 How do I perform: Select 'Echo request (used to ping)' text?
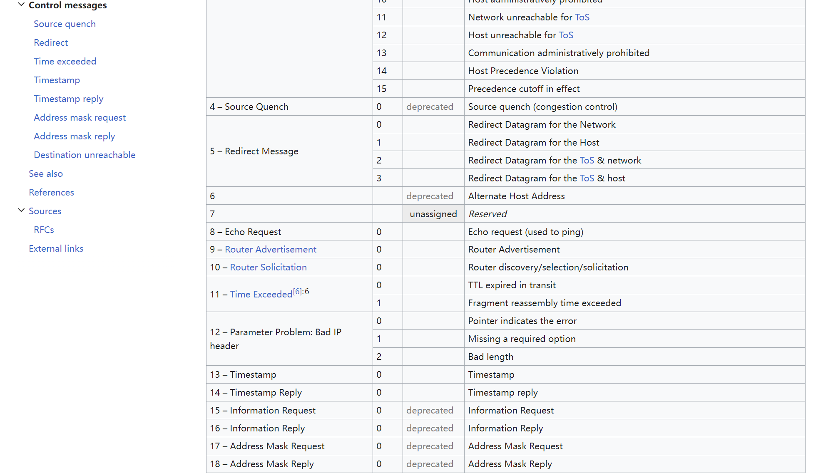point(525,232)
